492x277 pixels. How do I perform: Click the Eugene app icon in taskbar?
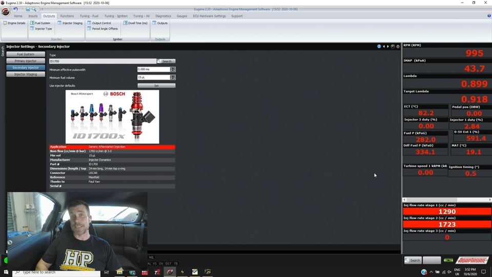pos(170,272)
